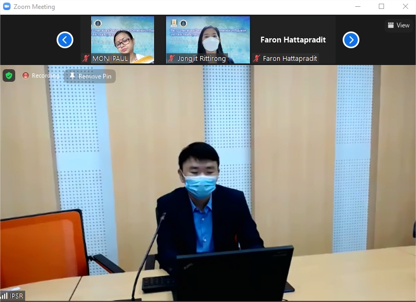Viewport: 416px width, 302px height.
Task: Click the IPSR name label on video
Action: pyautogui.click(x=16, y=296)
